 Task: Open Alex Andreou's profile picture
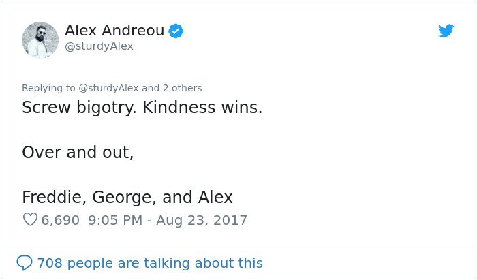click(x=40, y=40)
